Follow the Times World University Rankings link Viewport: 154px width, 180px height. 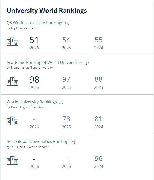pos(32,102)
